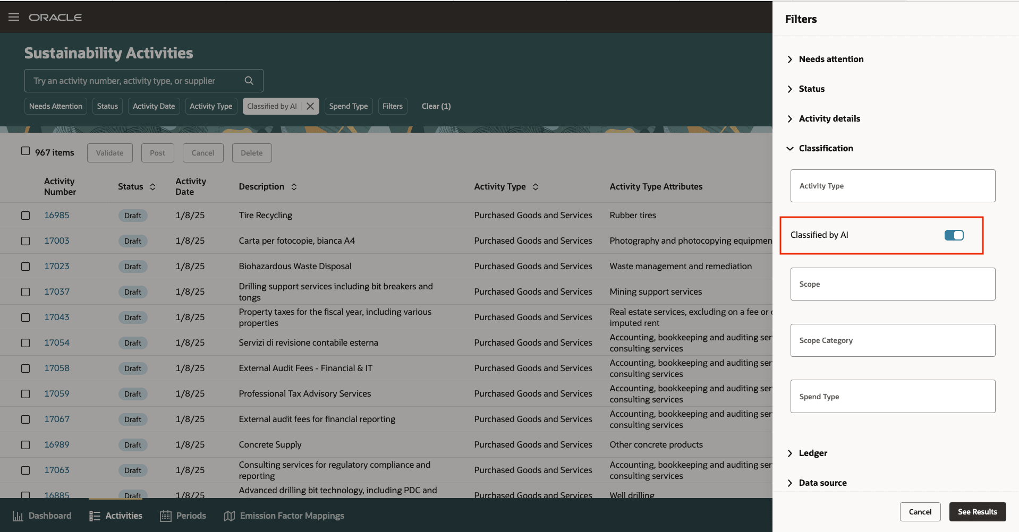Click the Activity Date filter chip
Screen dimensions: 1019x532
click(154, 106)
